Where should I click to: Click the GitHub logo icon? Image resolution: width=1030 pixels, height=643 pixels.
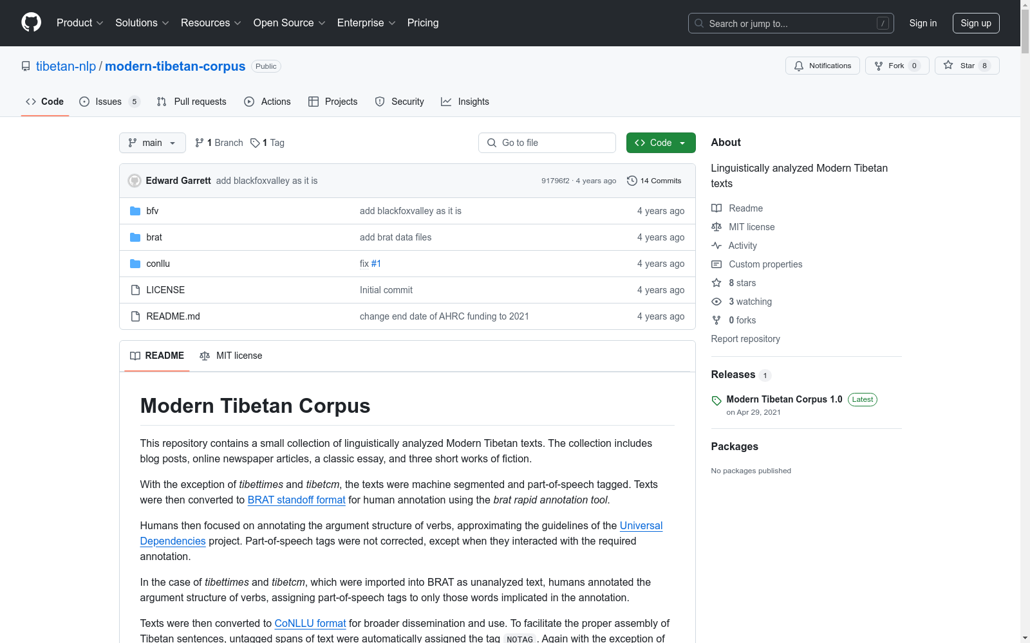pos(31,23)
